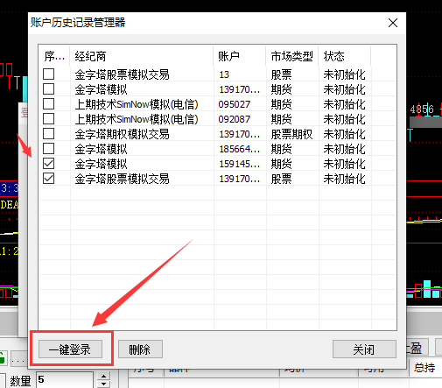Screen dimensions: 442x388
Task: Sort by the 账户 column header
Action: tap(240, 56)
